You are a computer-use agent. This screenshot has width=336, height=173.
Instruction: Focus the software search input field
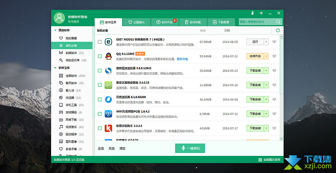pyautogui.click(x=257, y=22)
